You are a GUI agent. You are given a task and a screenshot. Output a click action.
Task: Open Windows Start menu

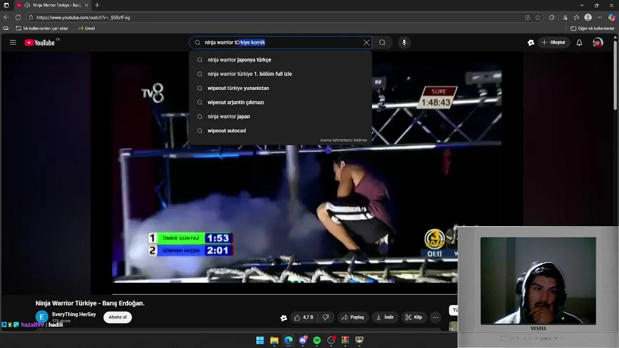point(260,340)
